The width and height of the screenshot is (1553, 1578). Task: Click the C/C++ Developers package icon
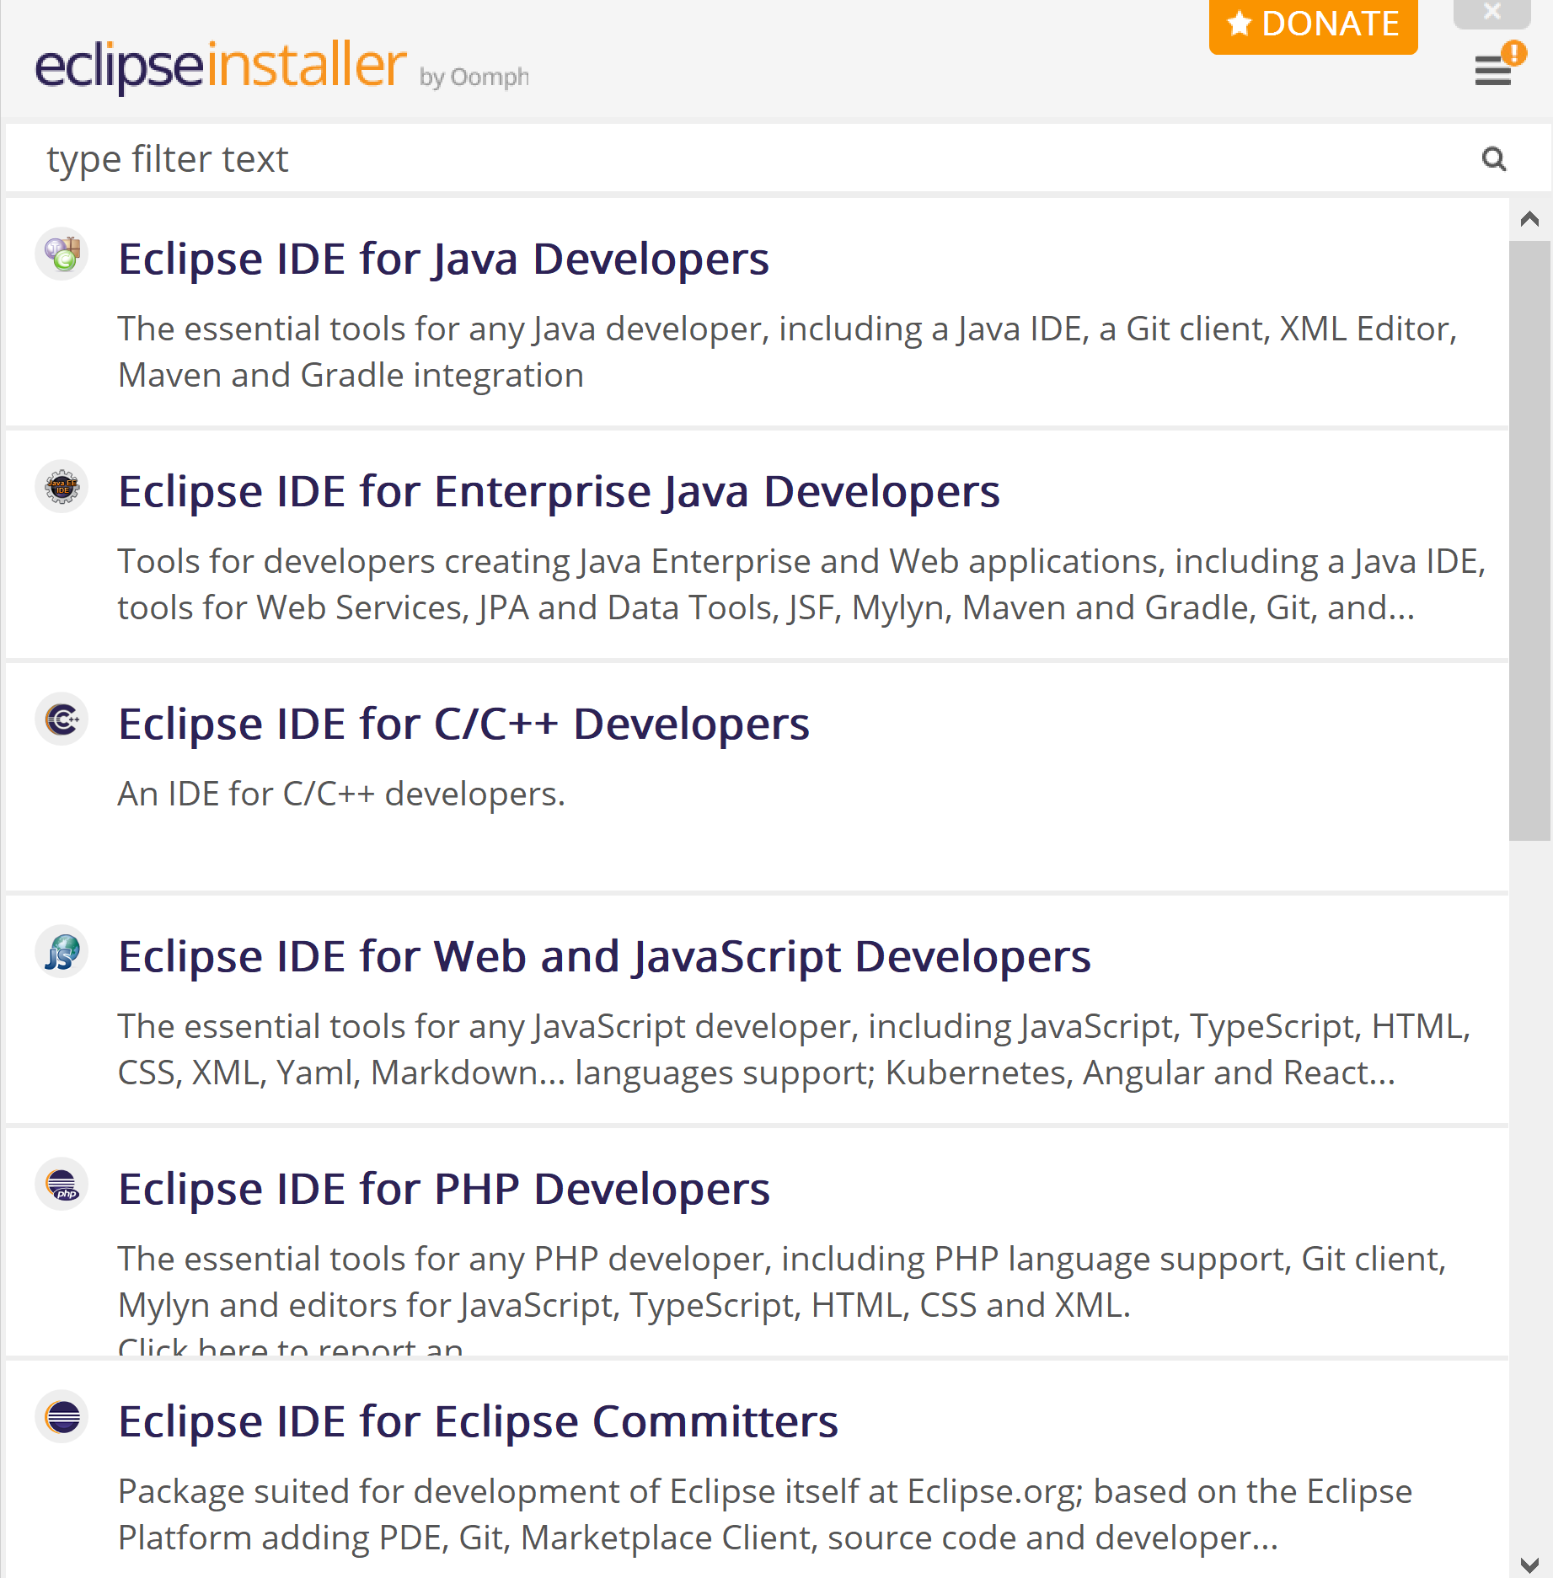coord(62,719)
